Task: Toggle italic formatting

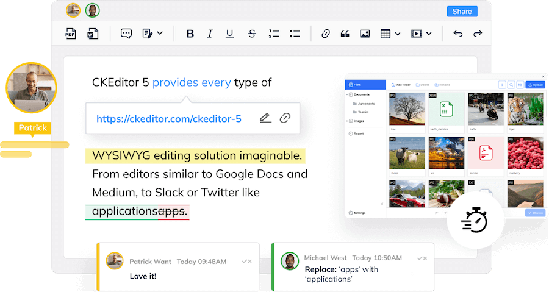Action: 210,34
